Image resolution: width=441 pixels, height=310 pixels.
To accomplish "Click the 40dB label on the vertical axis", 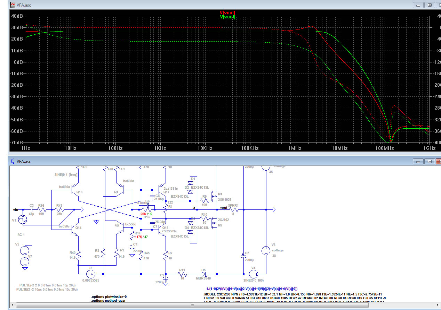I will tap(17, 16).
